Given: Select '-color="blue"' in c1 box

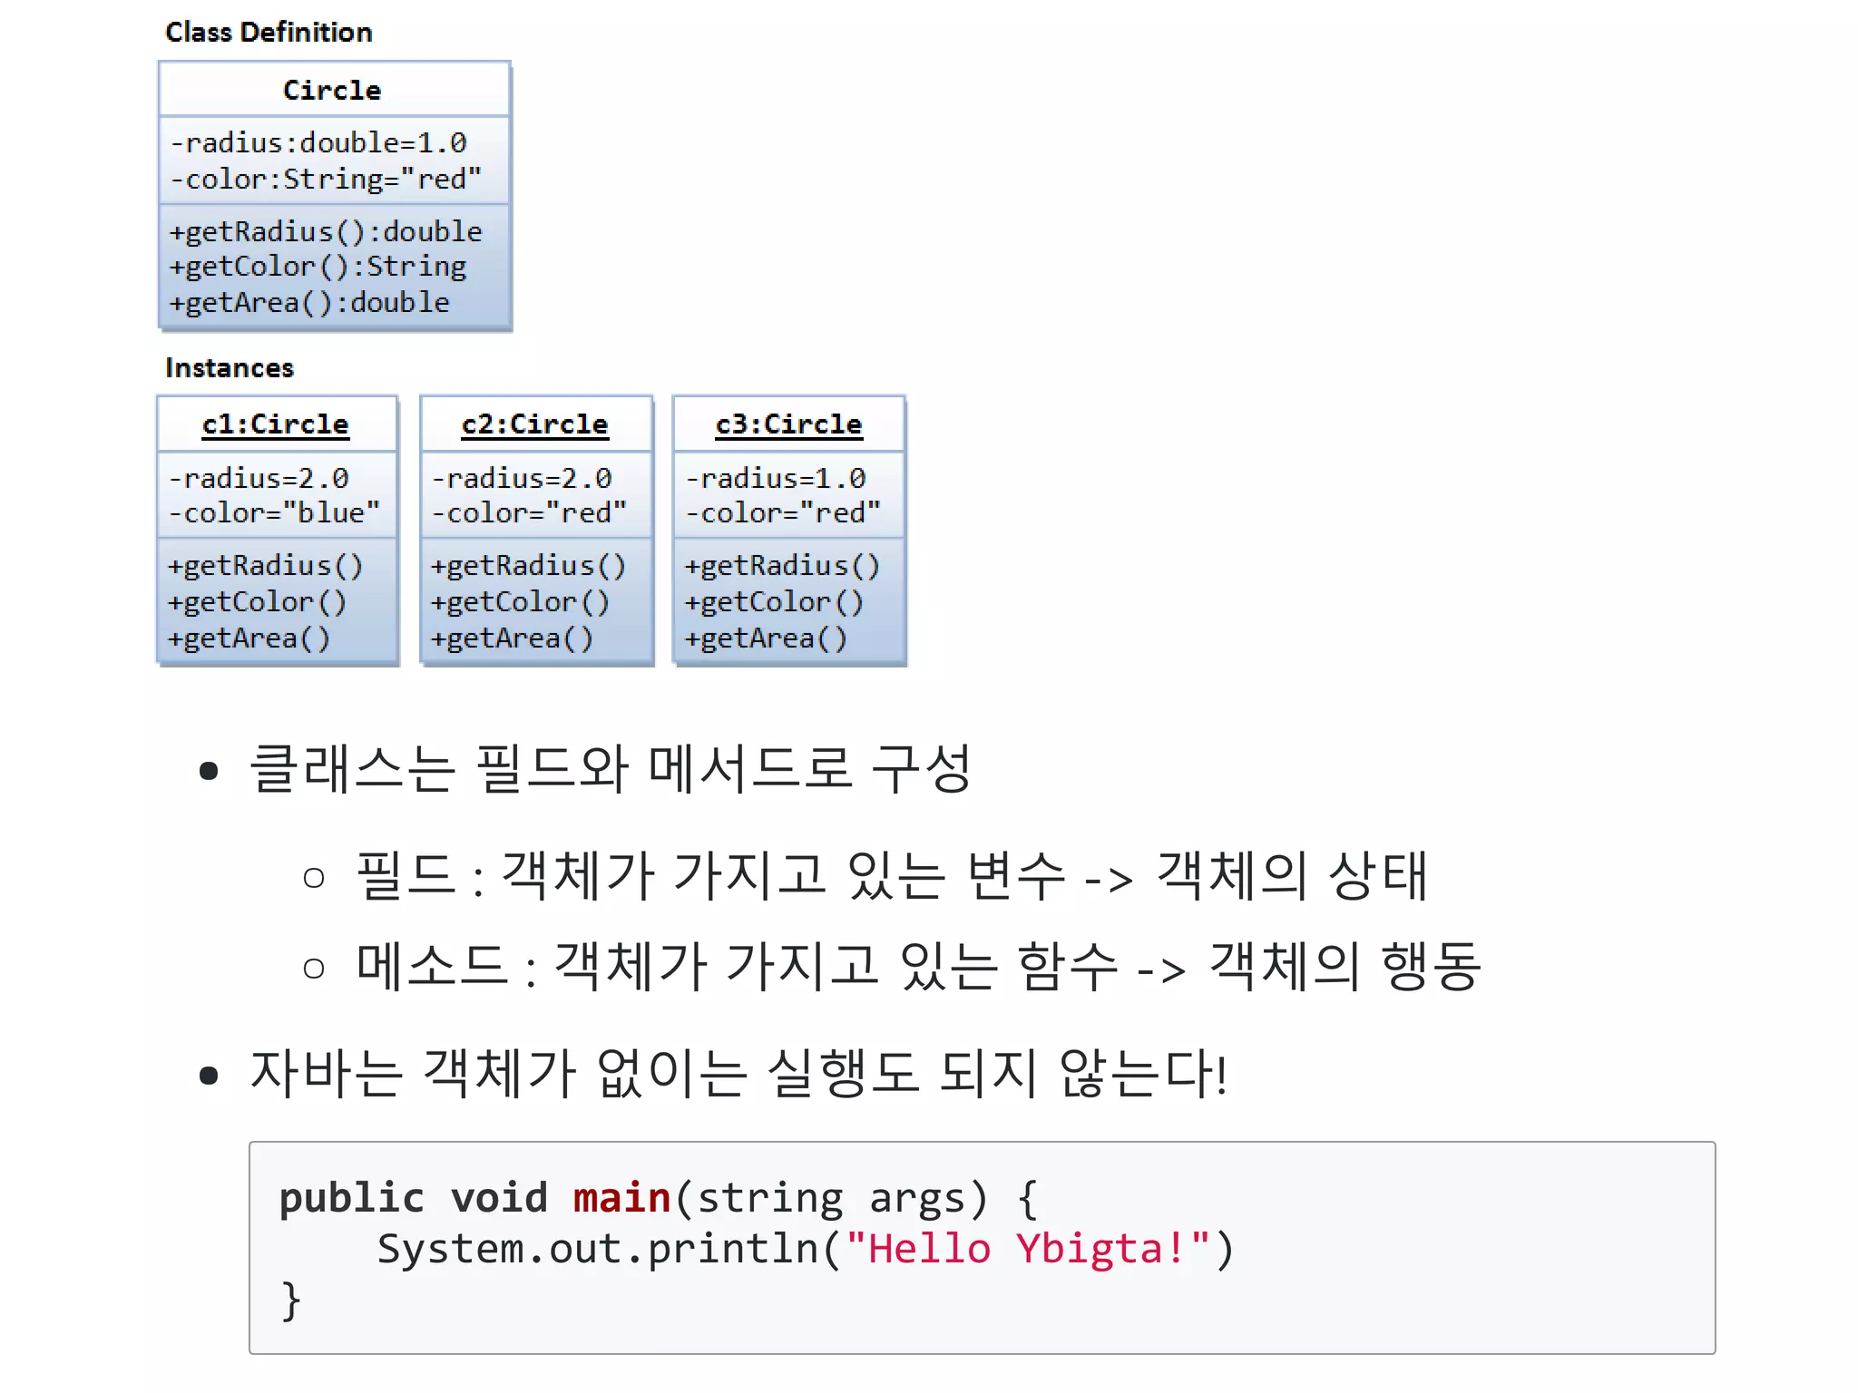Looking at the screenshot, I should coord(274,513).
